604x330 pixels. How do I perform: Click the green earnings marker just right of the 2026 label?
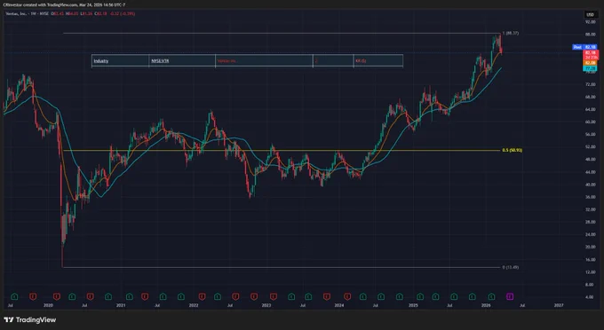491,296
